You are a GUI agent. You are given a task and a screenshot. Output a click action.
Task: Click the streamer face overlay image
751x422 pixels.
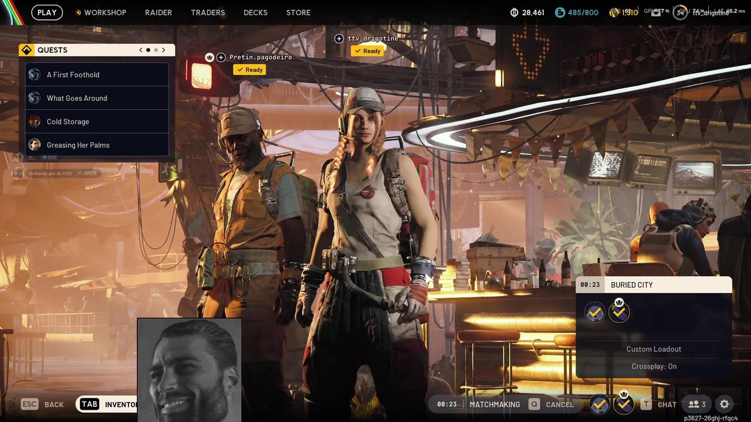[190, 370]
